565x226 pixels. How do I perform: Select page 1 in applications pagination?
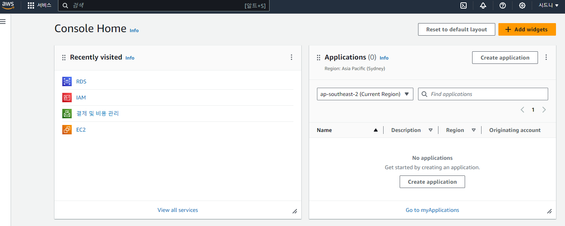coord(533,110)
